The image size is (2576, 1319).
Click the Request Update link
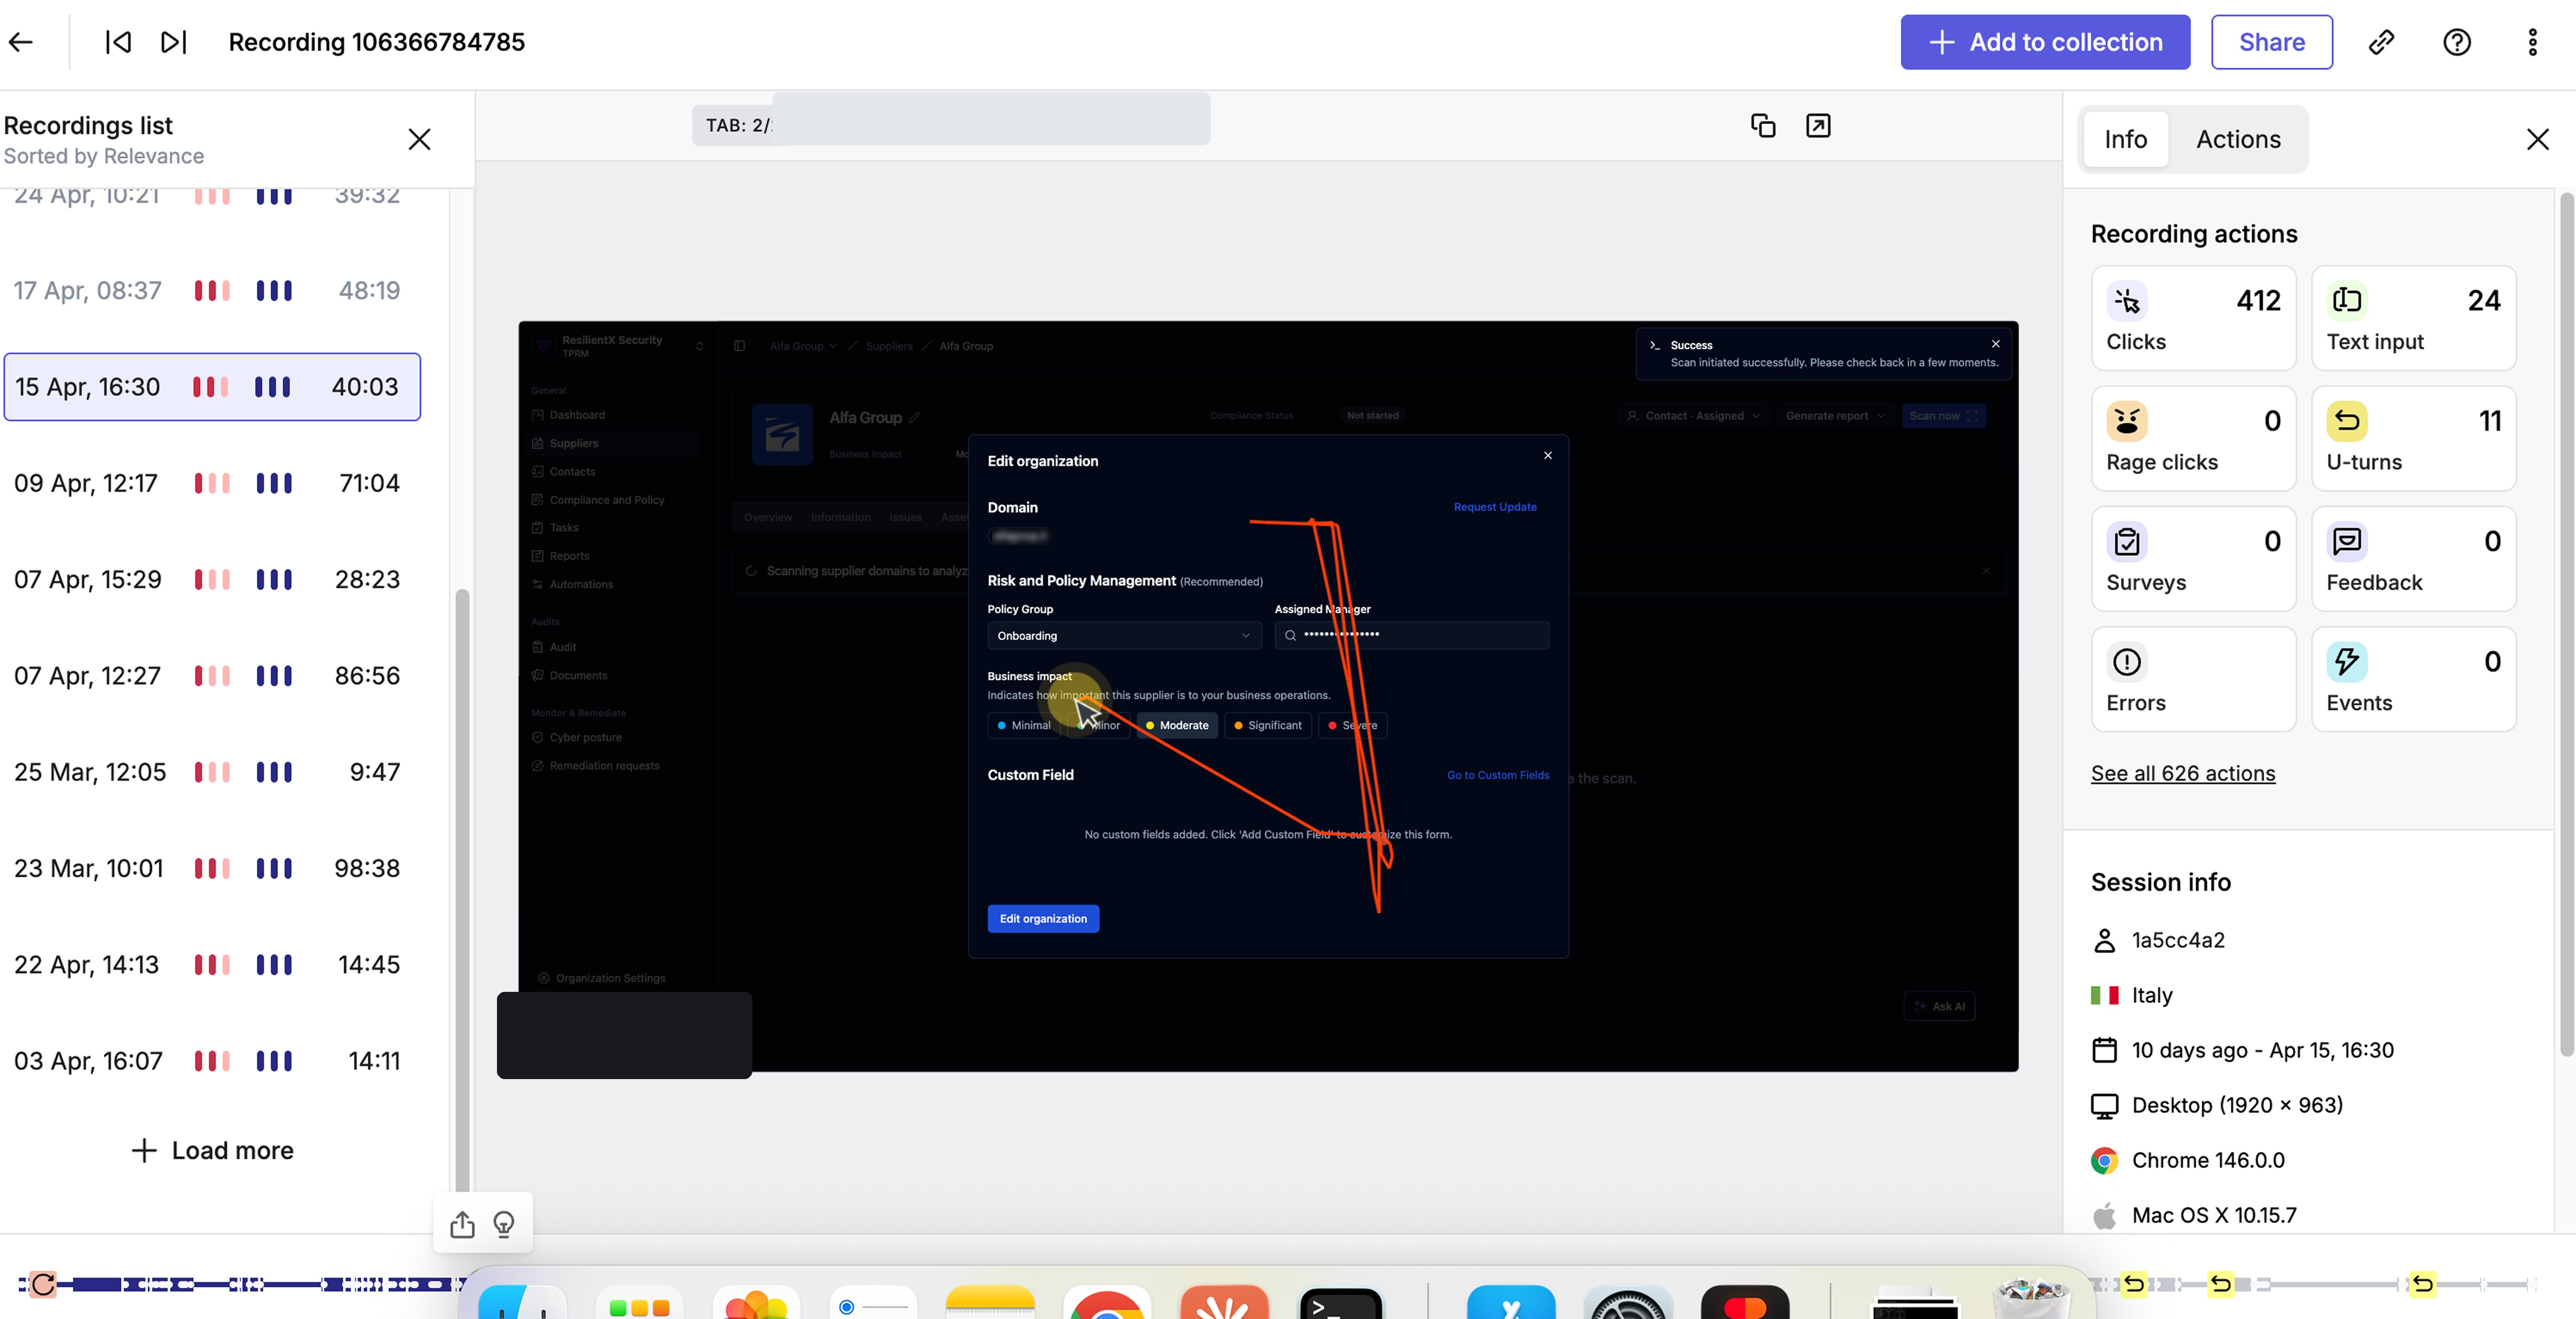1495,507
